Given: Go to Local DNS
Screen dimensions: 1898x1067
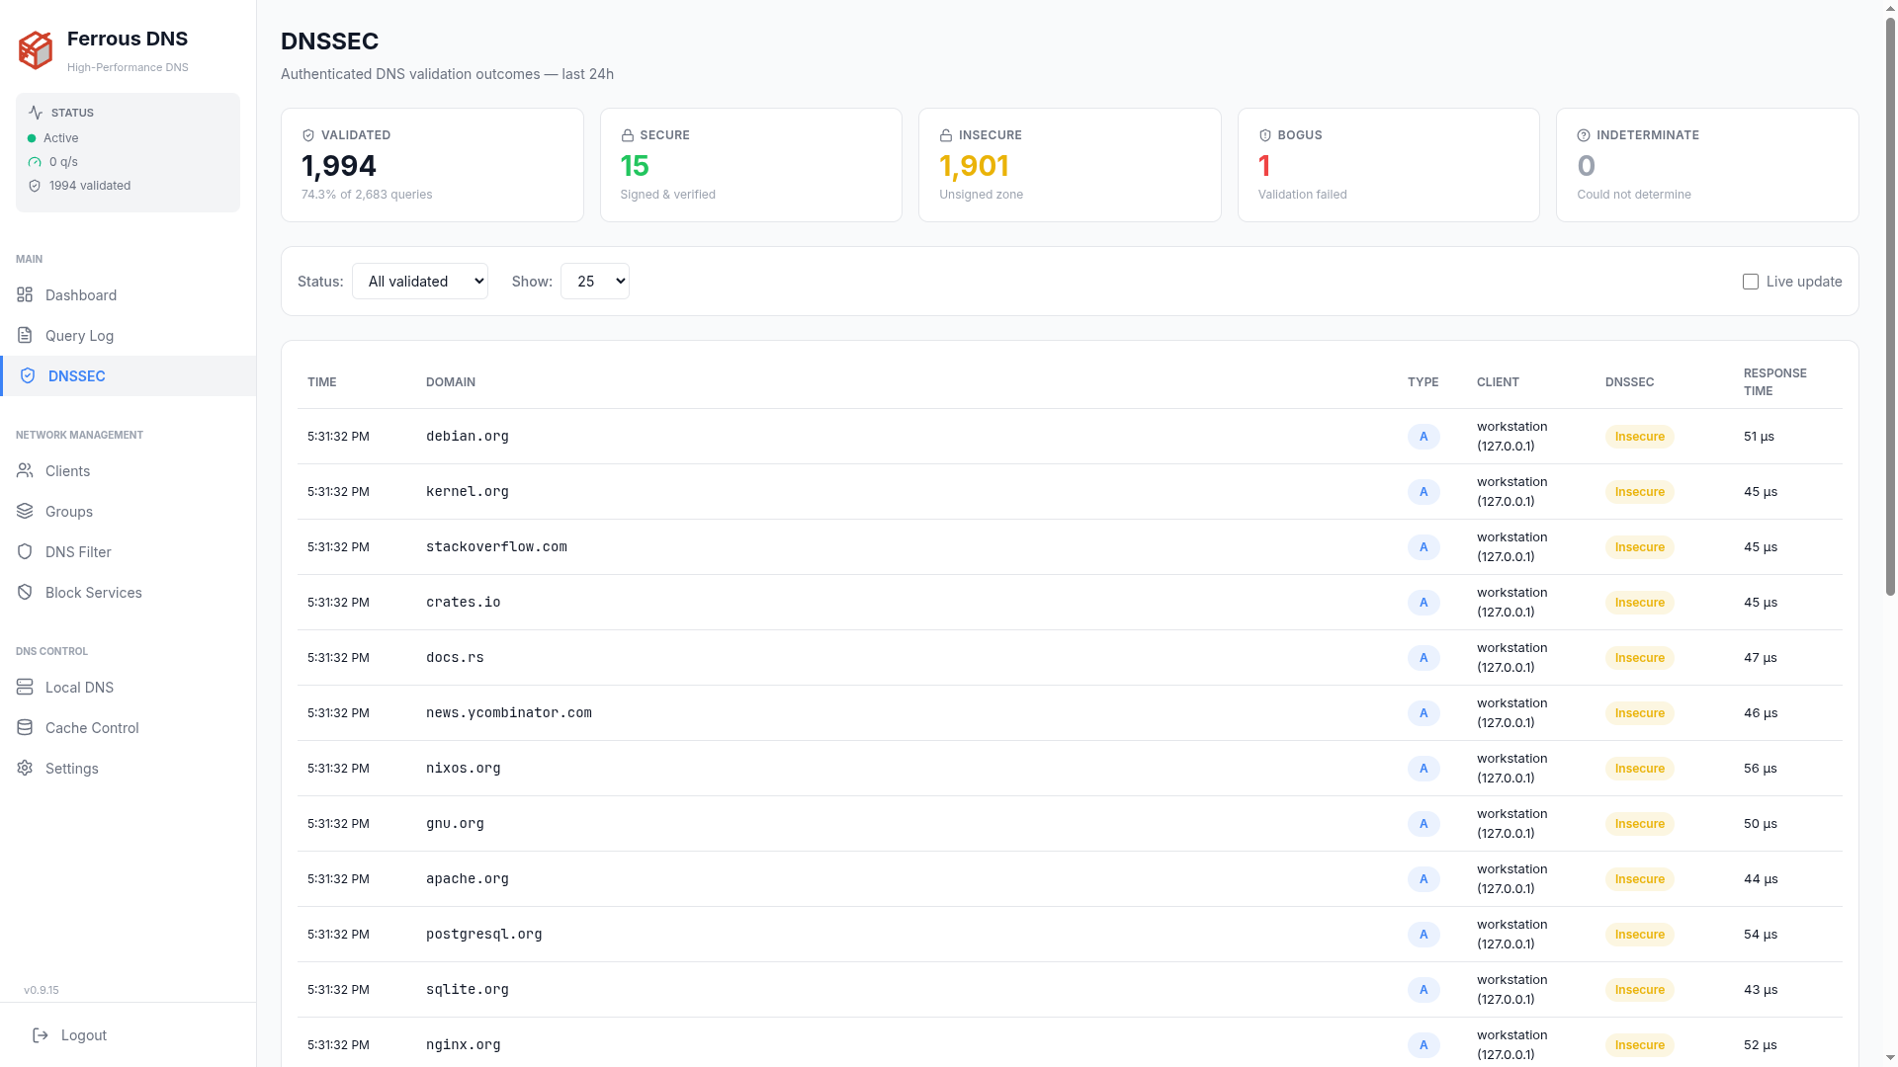Looking at the screenshot, I should (129, 688).
